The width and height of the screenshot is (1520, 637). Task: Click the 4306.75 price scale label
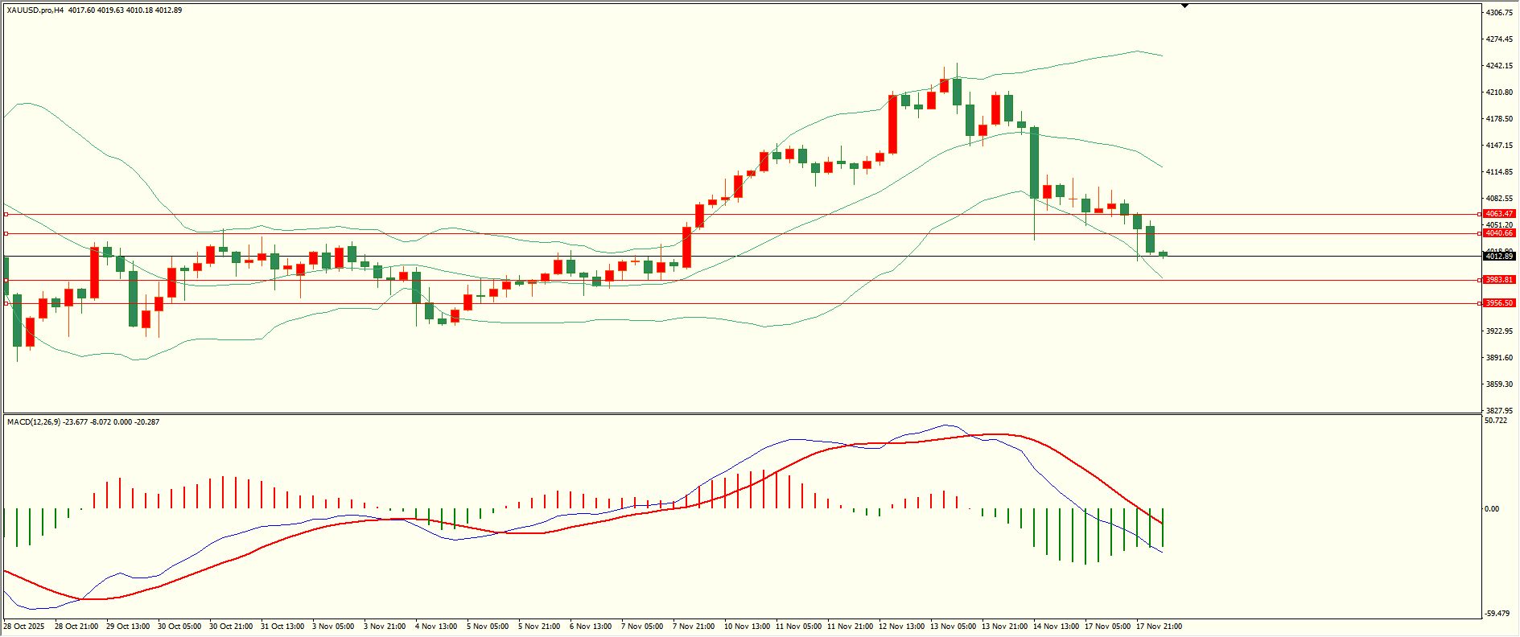[x=1499, y=13]
